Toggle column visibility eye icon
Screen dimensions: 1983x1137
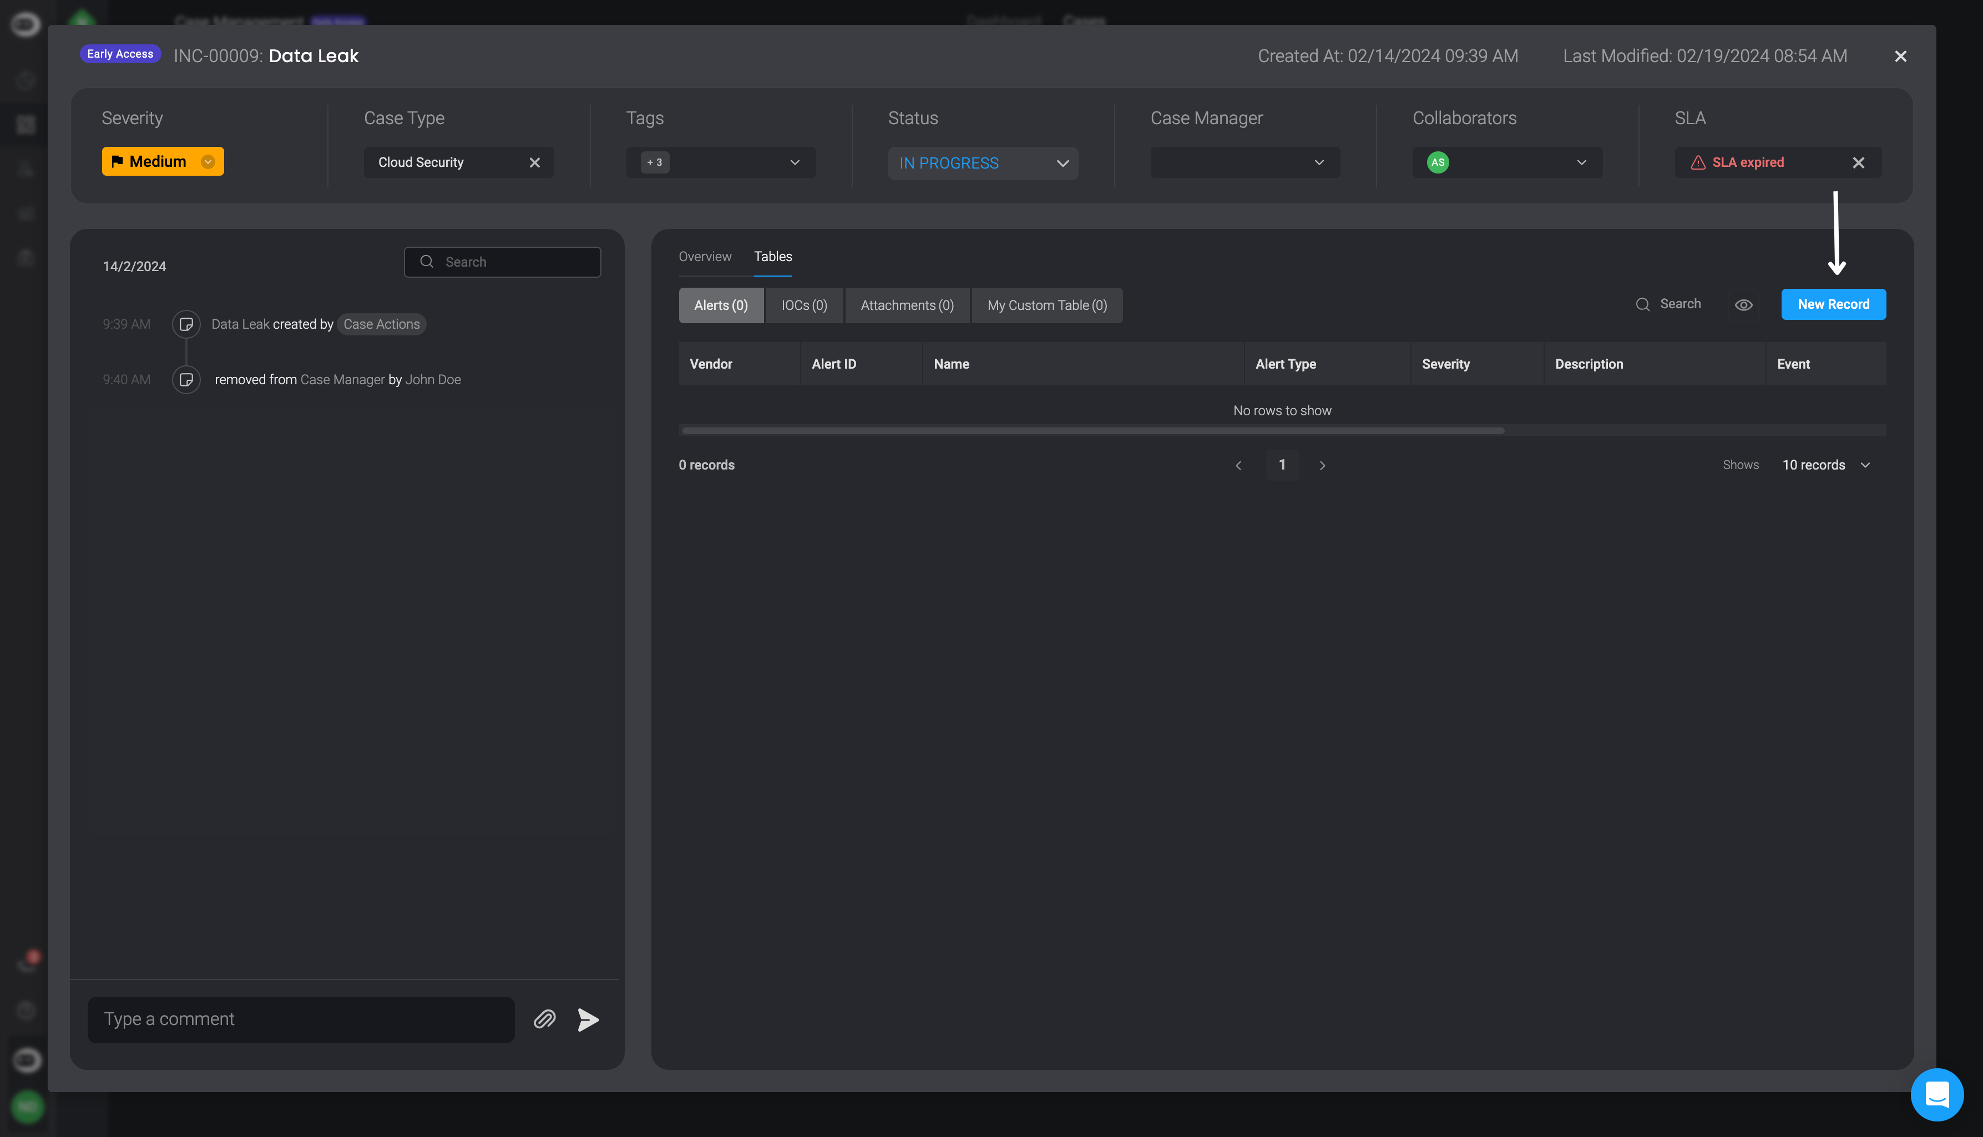[1743, 304]
